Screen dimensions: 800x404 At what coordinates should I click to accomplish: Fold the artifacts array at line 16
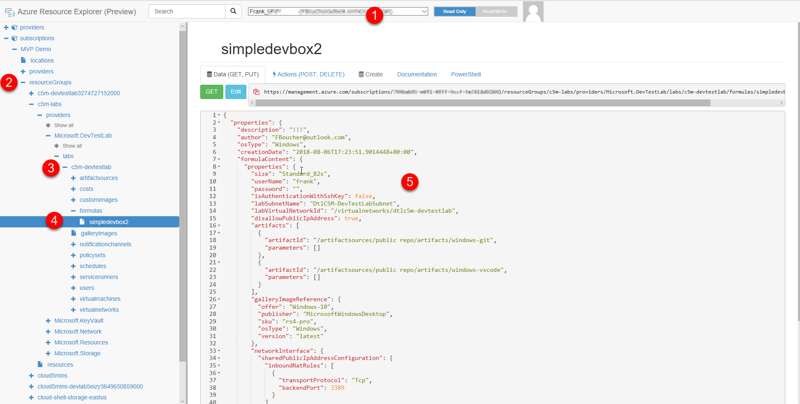[219, 225]
